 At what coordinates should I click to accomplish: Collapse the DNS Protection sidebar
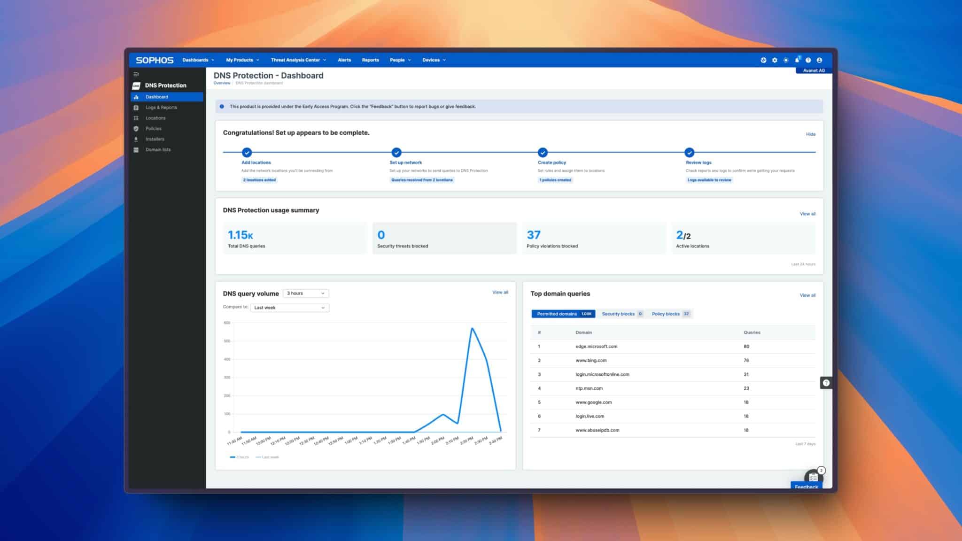137,73
